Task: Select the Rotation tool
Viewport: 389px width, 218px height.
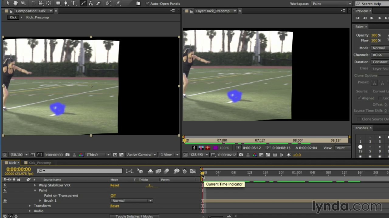Action: [33, 3]
